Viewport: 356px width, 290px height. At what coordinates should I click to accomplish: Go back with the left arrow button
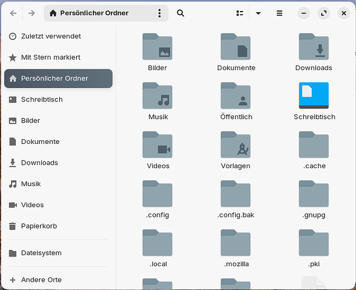pos(13,13)
